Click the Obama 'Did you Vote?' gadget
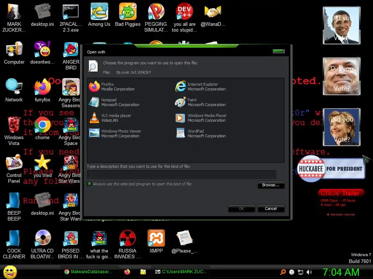Viewport: 373px width, 279px height. (x=342, y=25)
